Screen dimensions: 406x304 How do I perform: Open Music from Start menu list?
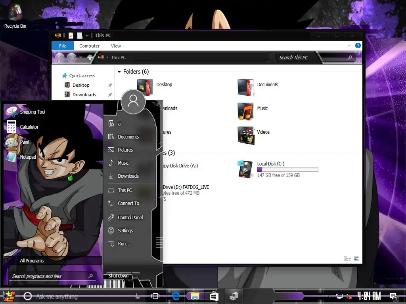[118, 163]
